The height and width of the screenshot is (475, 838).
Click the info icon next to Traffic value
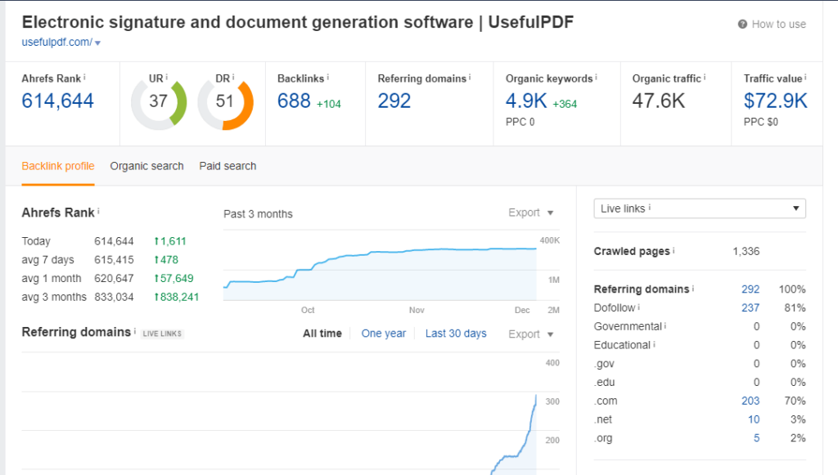coord(805,78)
